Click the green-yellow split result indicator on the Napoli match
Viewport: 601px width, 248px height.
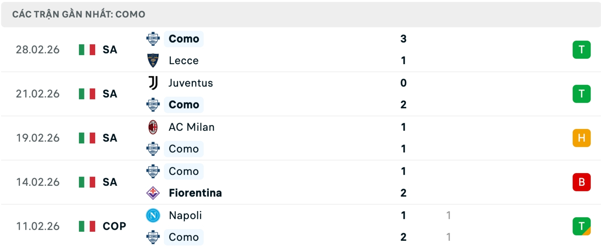[582, 226]
